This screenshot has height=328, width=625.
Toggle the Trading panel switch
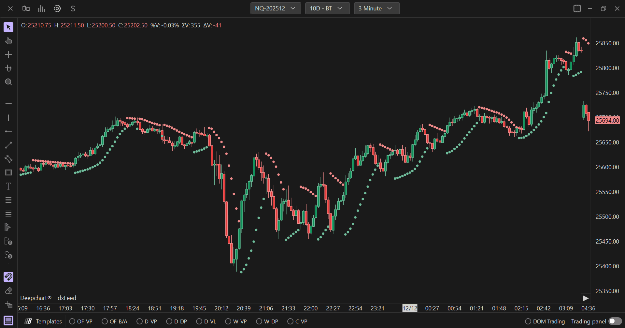pyautogui.click(x=615, y=321)
